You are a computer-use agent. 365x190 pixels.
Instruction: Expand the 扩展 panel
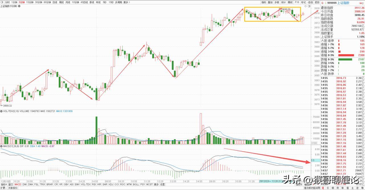3,188
